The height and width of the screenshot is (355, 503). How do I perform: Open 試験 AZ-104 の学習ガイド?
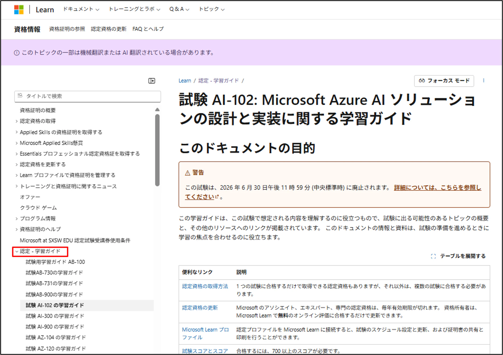pyautogui.click(x=56, y=338)
